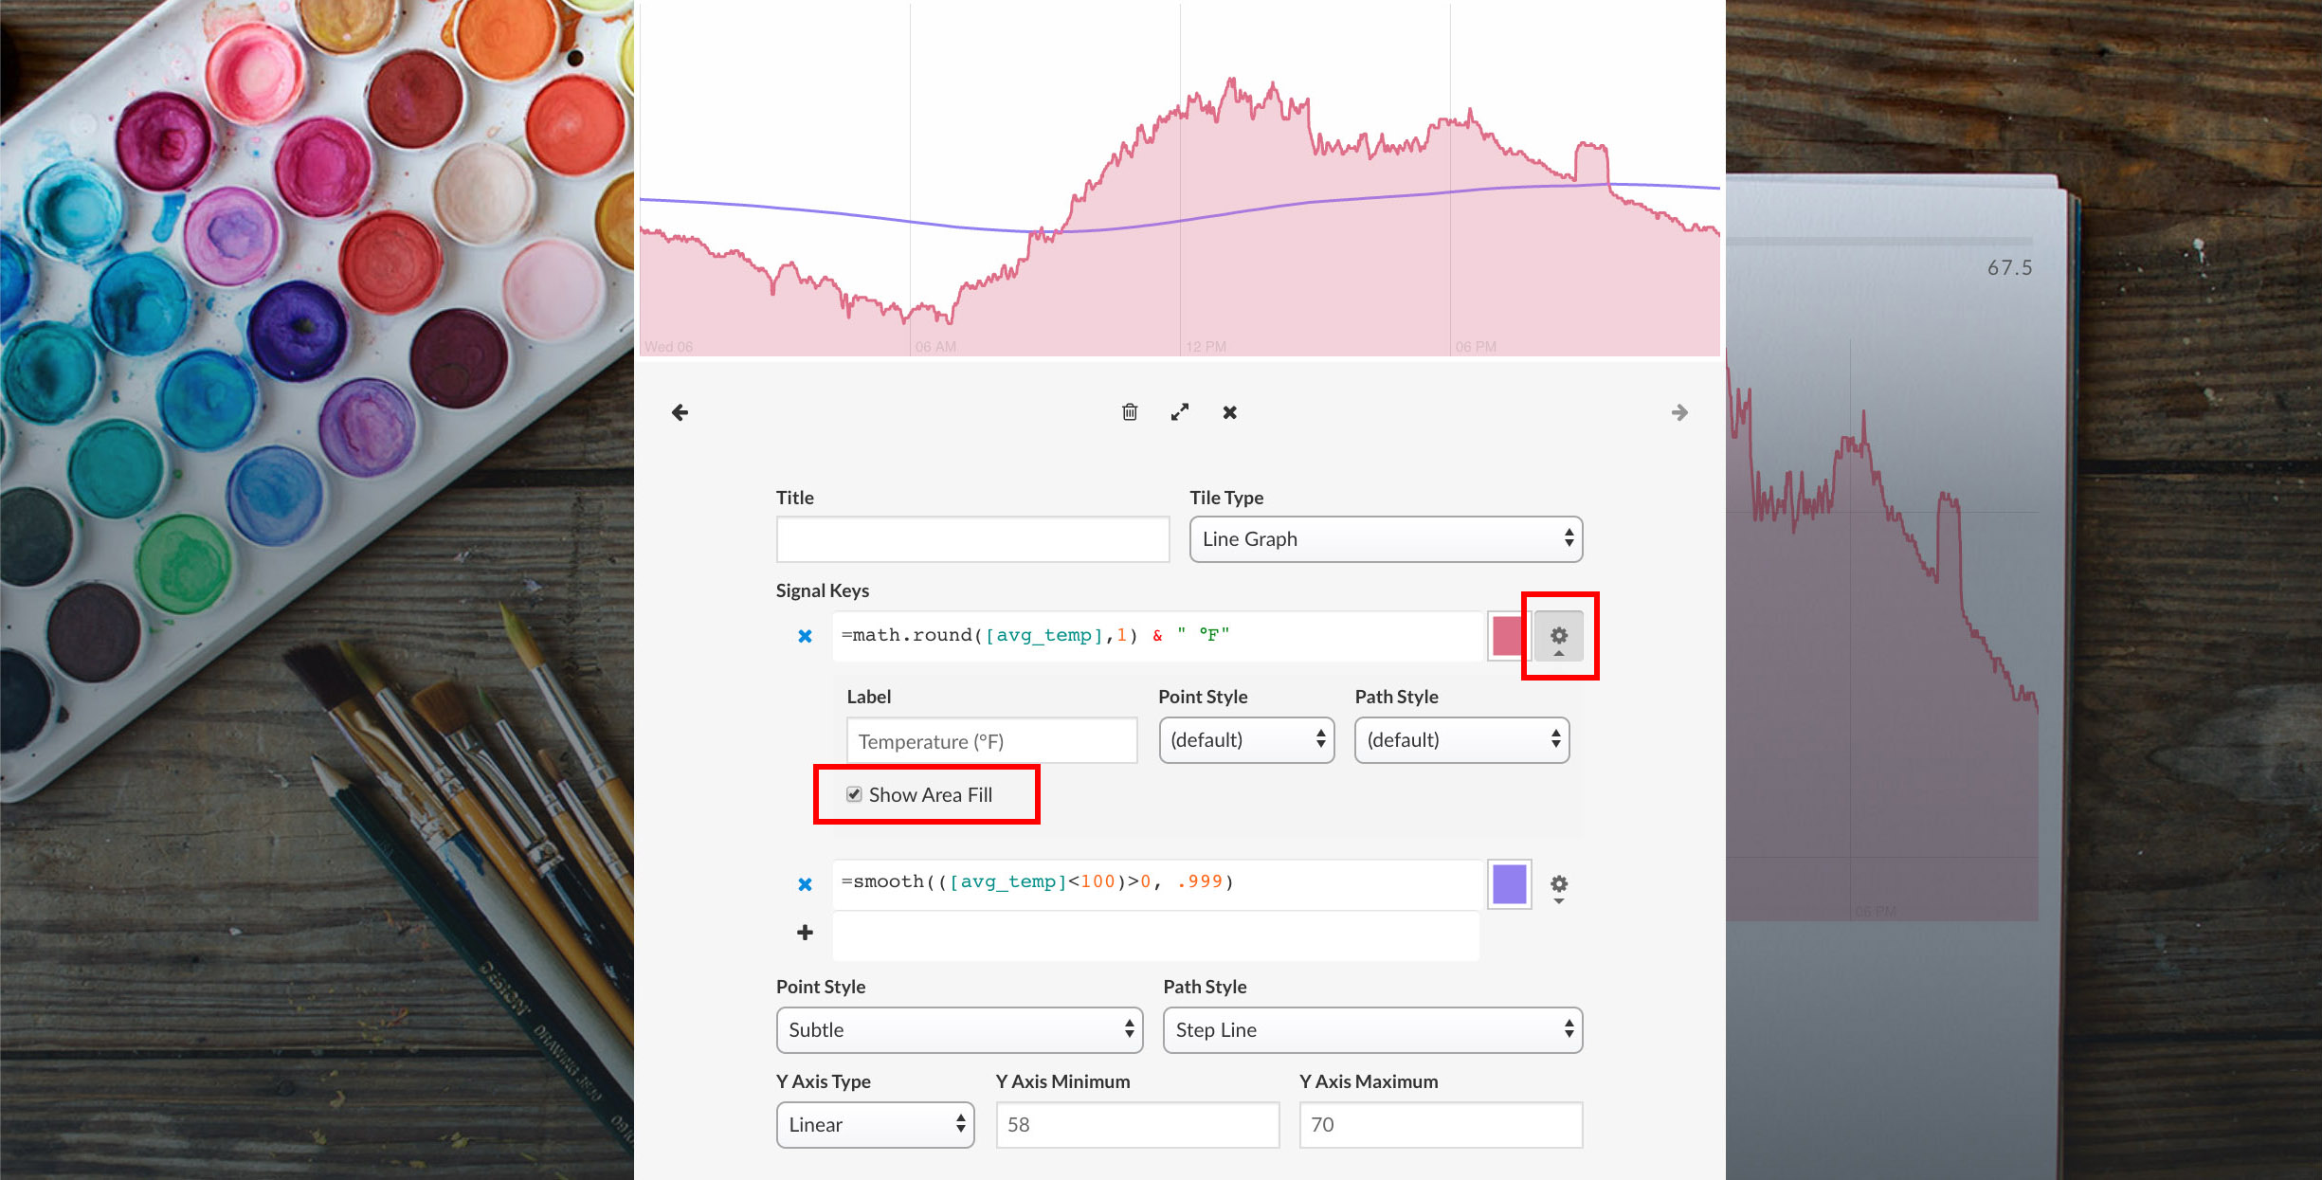Remove the smooth signal key

click(x=805, y=884)
